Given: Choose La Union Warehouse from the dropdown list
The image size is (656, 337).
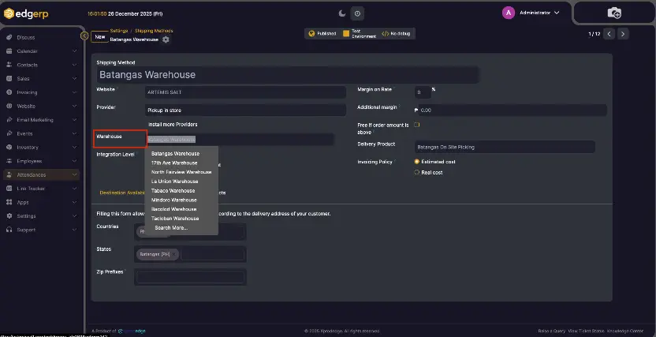Looking at the screenshot, I should point(174,182).
